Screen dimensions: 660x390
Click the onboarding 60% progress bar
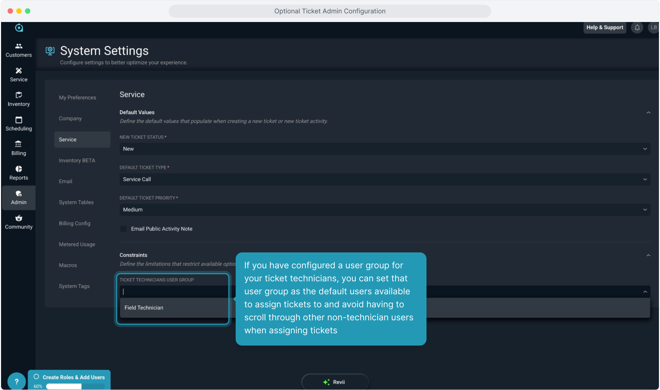point(75,386)
